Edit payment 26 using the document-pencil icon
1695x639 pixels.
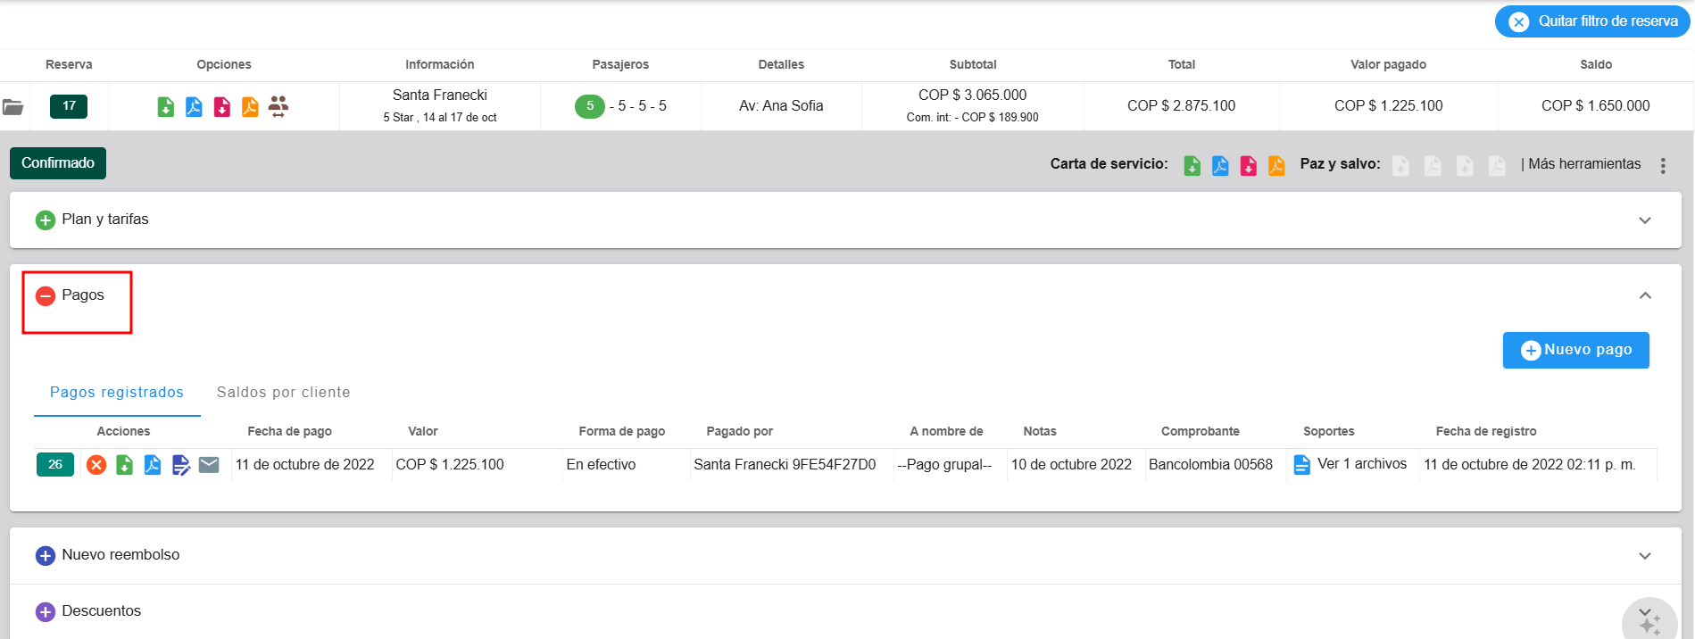[x=181, y=465]
